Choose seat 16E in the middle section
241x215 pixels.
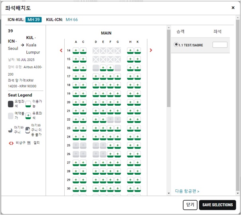[x=103, y=68]
